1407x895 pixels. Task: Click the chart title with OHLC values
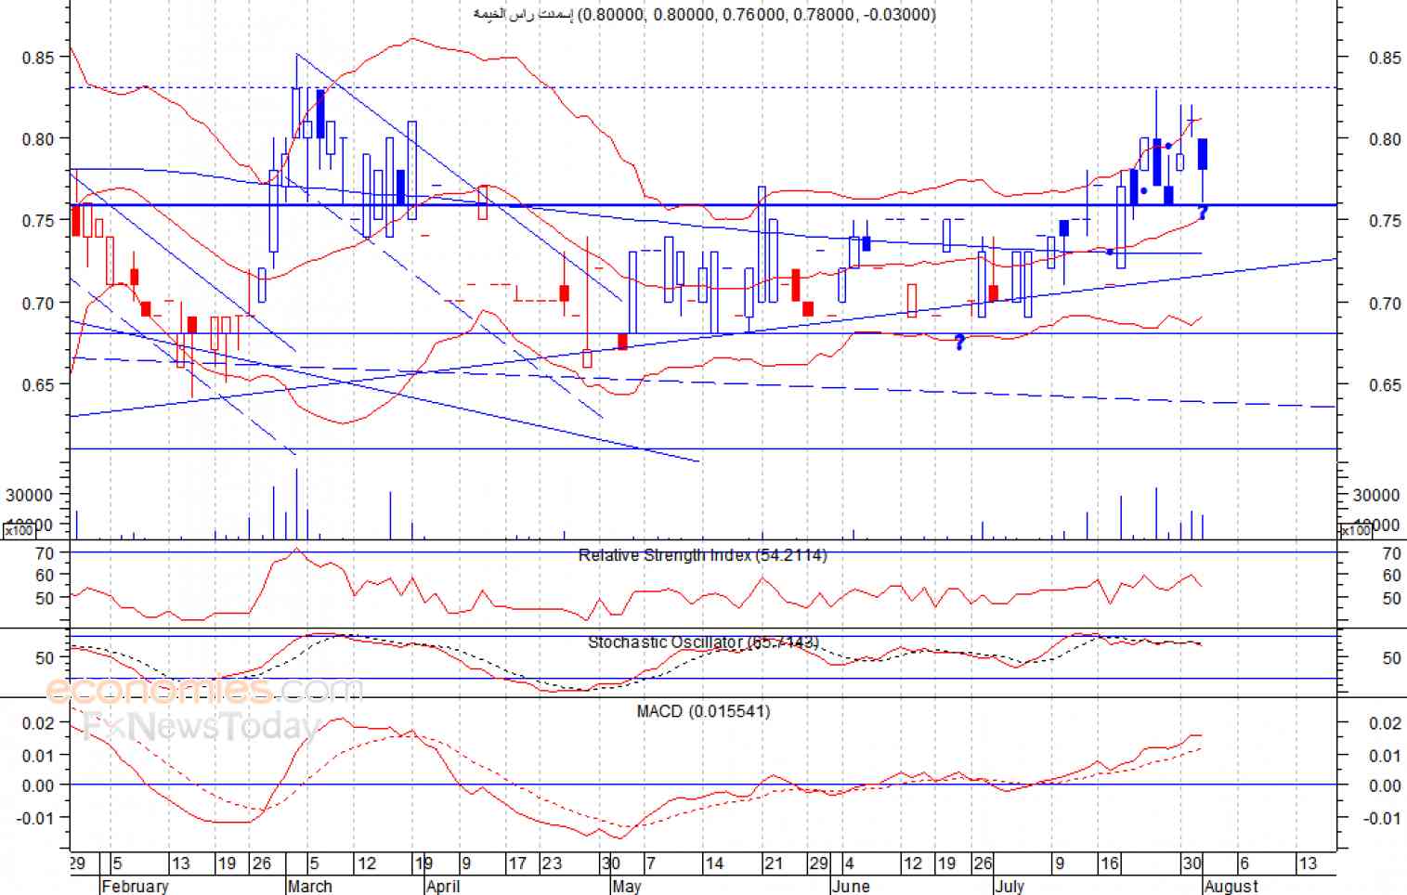tap(704, 14)
